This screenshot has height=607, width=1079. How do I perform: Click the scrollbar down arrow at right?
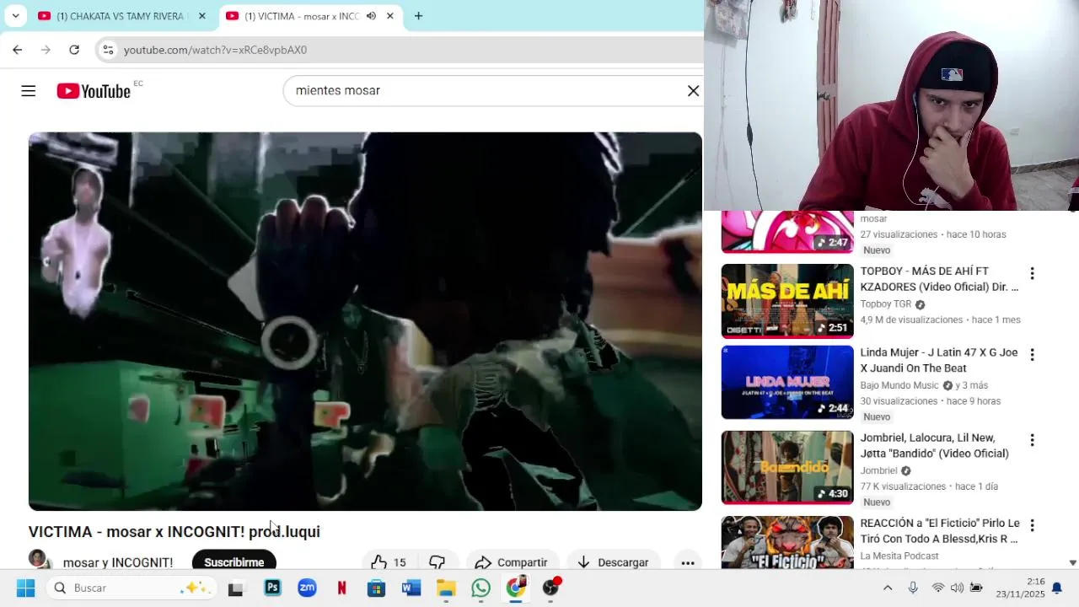[x=1072, y=562]
